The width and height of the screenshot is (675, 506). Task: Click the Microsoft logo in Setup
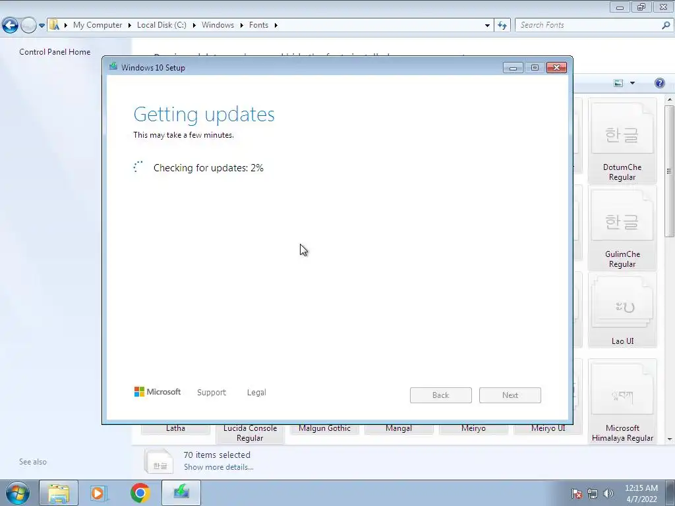pos(158,392)
